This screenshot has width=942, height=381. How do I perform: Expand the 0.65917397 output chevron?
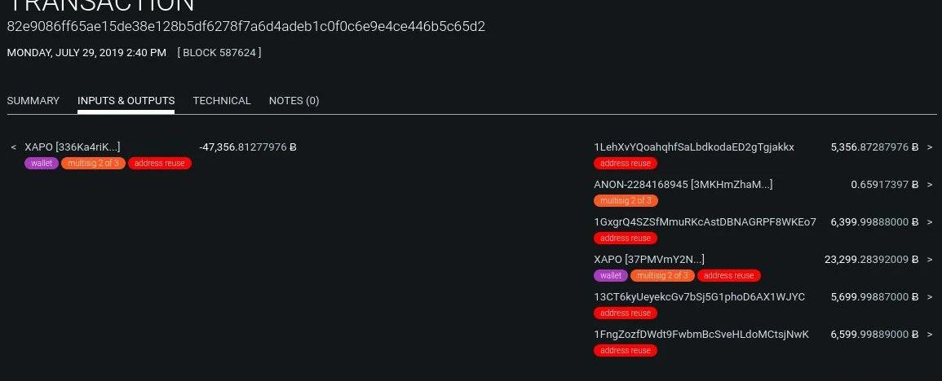(930, 185)
